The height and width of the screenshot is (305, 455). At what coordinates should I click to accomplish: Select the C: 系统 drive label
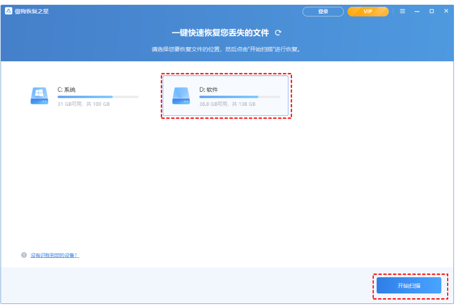pyautogui.click(x=67, y=90)
